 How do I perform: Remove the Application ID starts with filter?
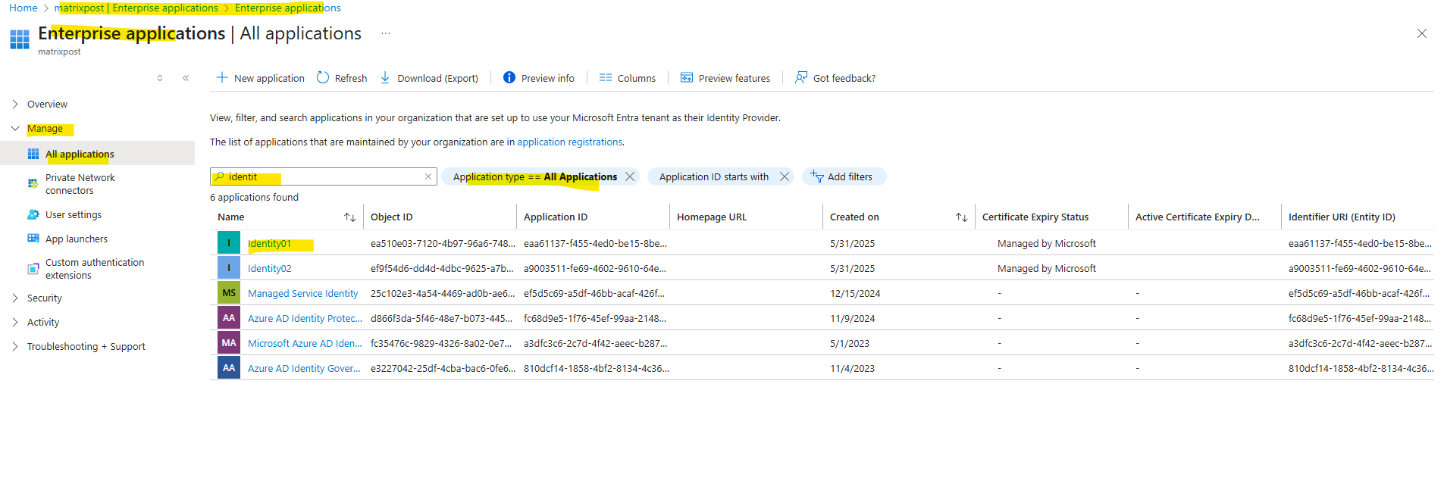tap(785, 176)
